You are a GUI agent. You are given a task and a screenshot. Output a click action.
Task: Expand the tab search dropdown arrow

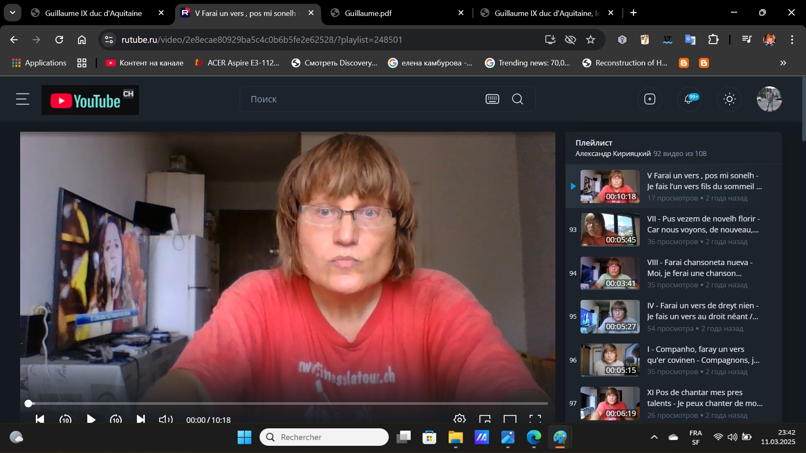pos(13,13)
